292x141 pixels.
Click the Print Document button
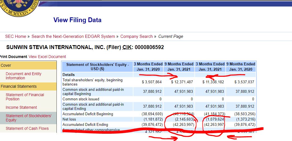tap(13, 57)
